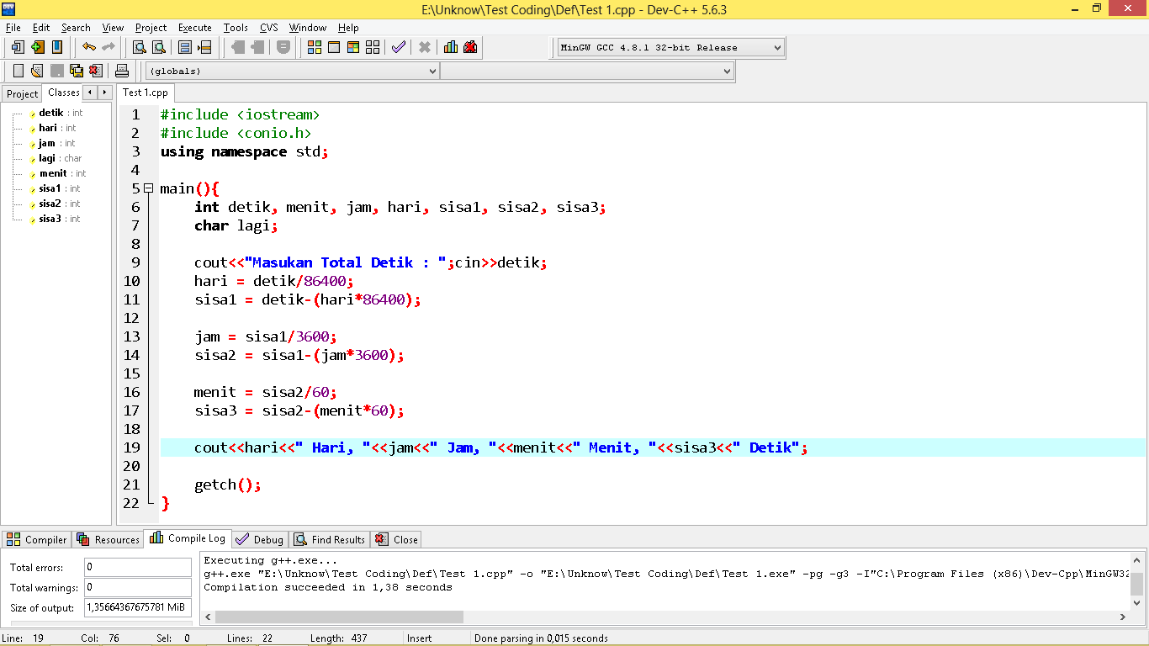Click the Print icon
The height and width of the screenshot is (646, 1149).
click(x=122, y=71)
